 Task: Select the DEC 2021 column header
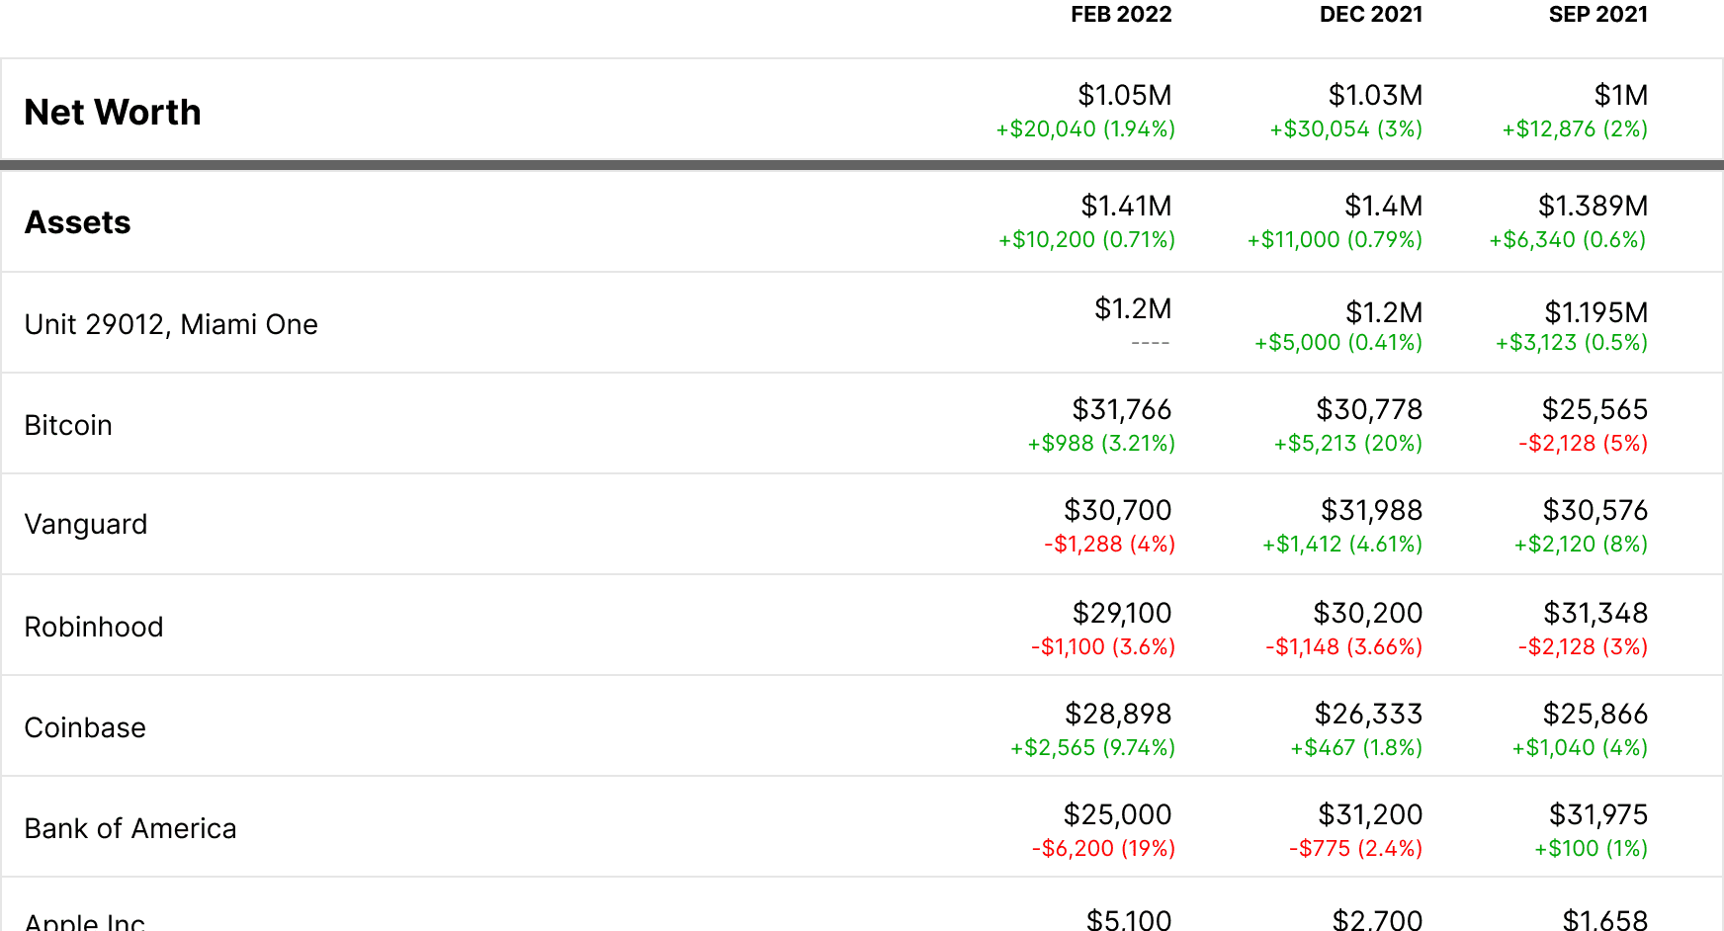pos(1370,15)
